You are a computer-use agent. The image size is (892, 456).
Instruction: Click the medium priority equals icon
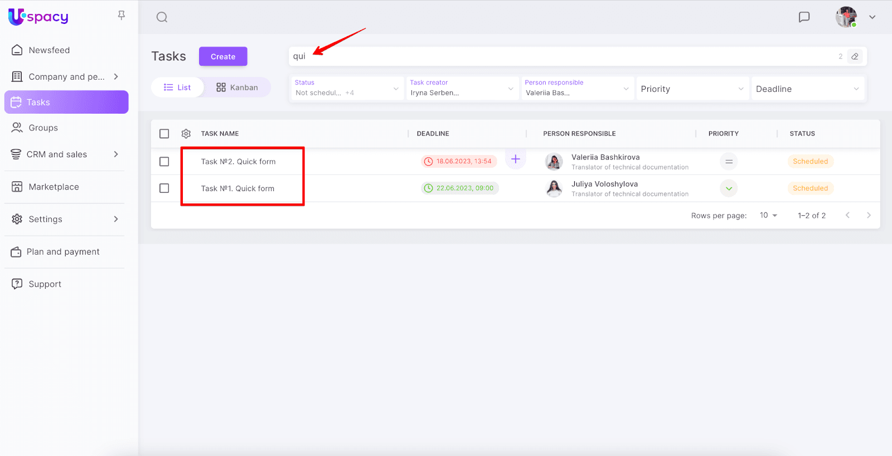coord(729,162)
